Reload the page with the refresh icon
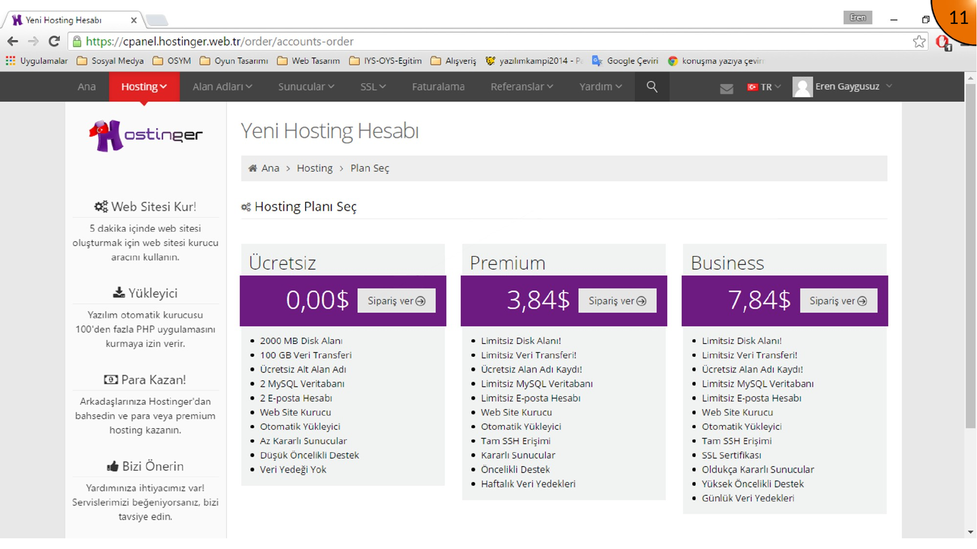Viewport: 977px width, 549px height. click(54, 41)
